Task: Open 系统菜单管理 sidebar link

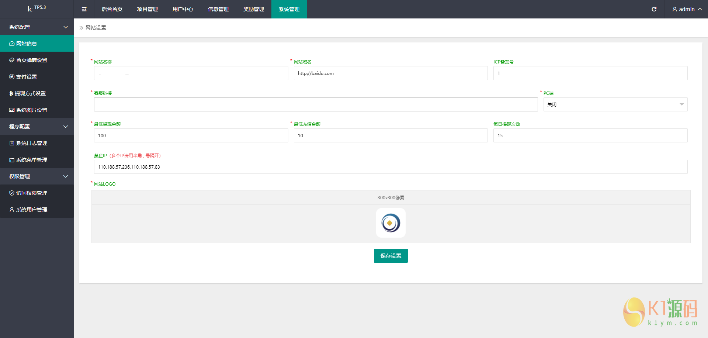Action: pos(37,160)
